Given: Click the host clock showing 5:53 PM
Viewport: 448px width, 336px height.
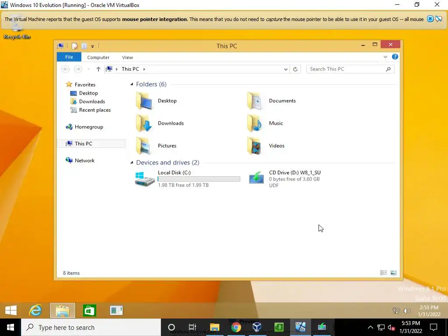Looking at the screenshot, I should 411,327.
